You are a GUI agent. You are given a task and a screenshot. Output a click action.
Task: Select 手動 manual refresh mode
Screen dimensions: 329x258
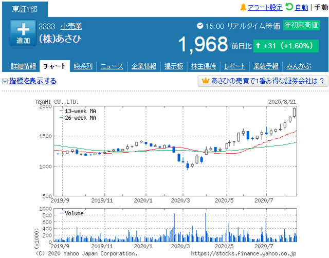pyautogui.click(x=321, y=8)
